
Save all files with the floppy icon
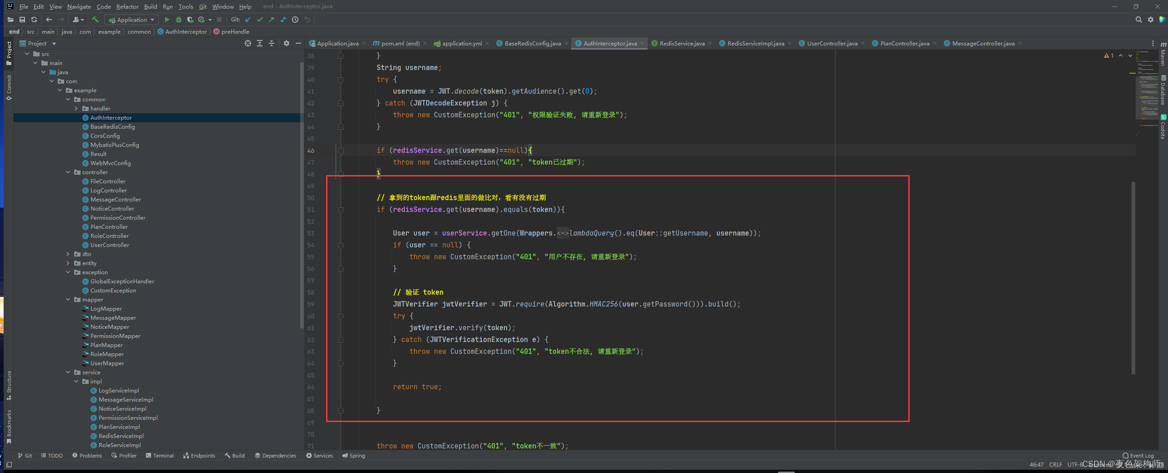[x=22, y=20]
